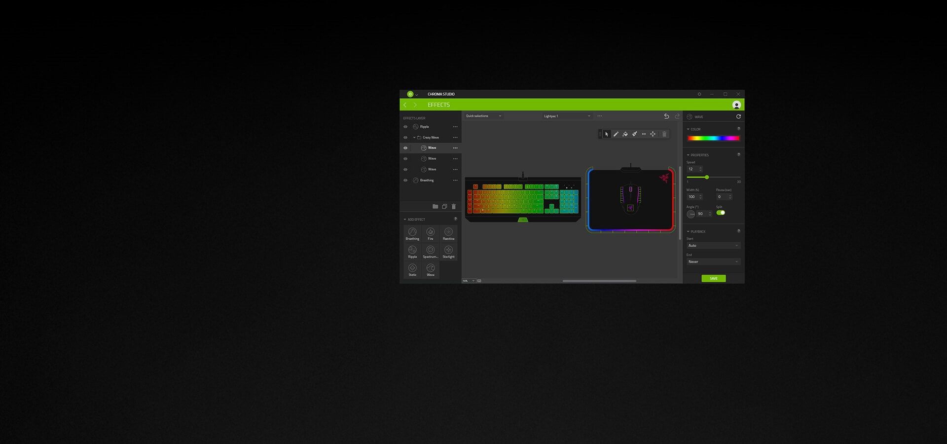Click the Razer Synapse logo icon
The image size is (947, 444).
click(x=410, y=94)
